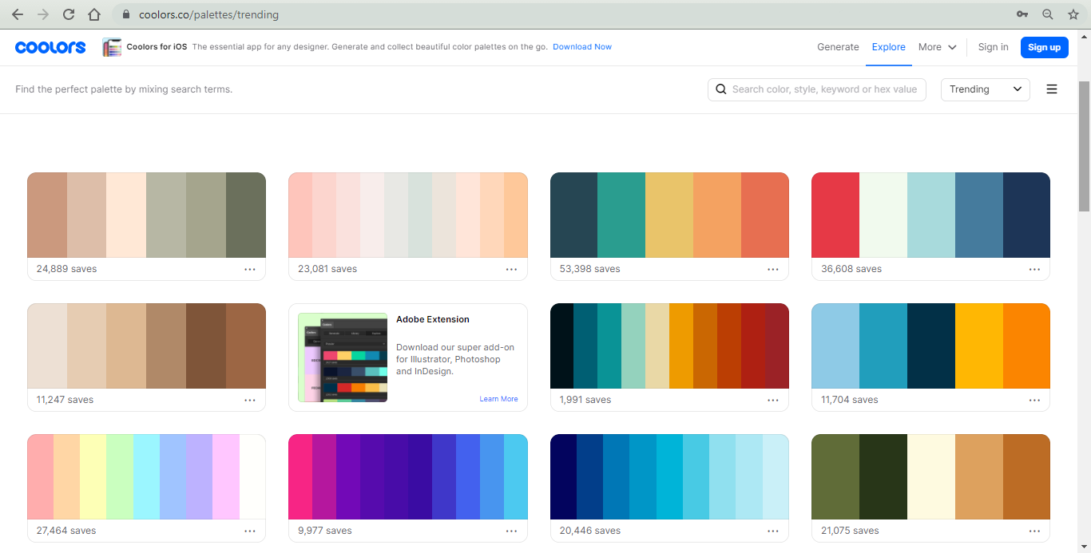Screen dimensions: 1091x553
Task: Open the Generate page
Action: tap(838, 47)
